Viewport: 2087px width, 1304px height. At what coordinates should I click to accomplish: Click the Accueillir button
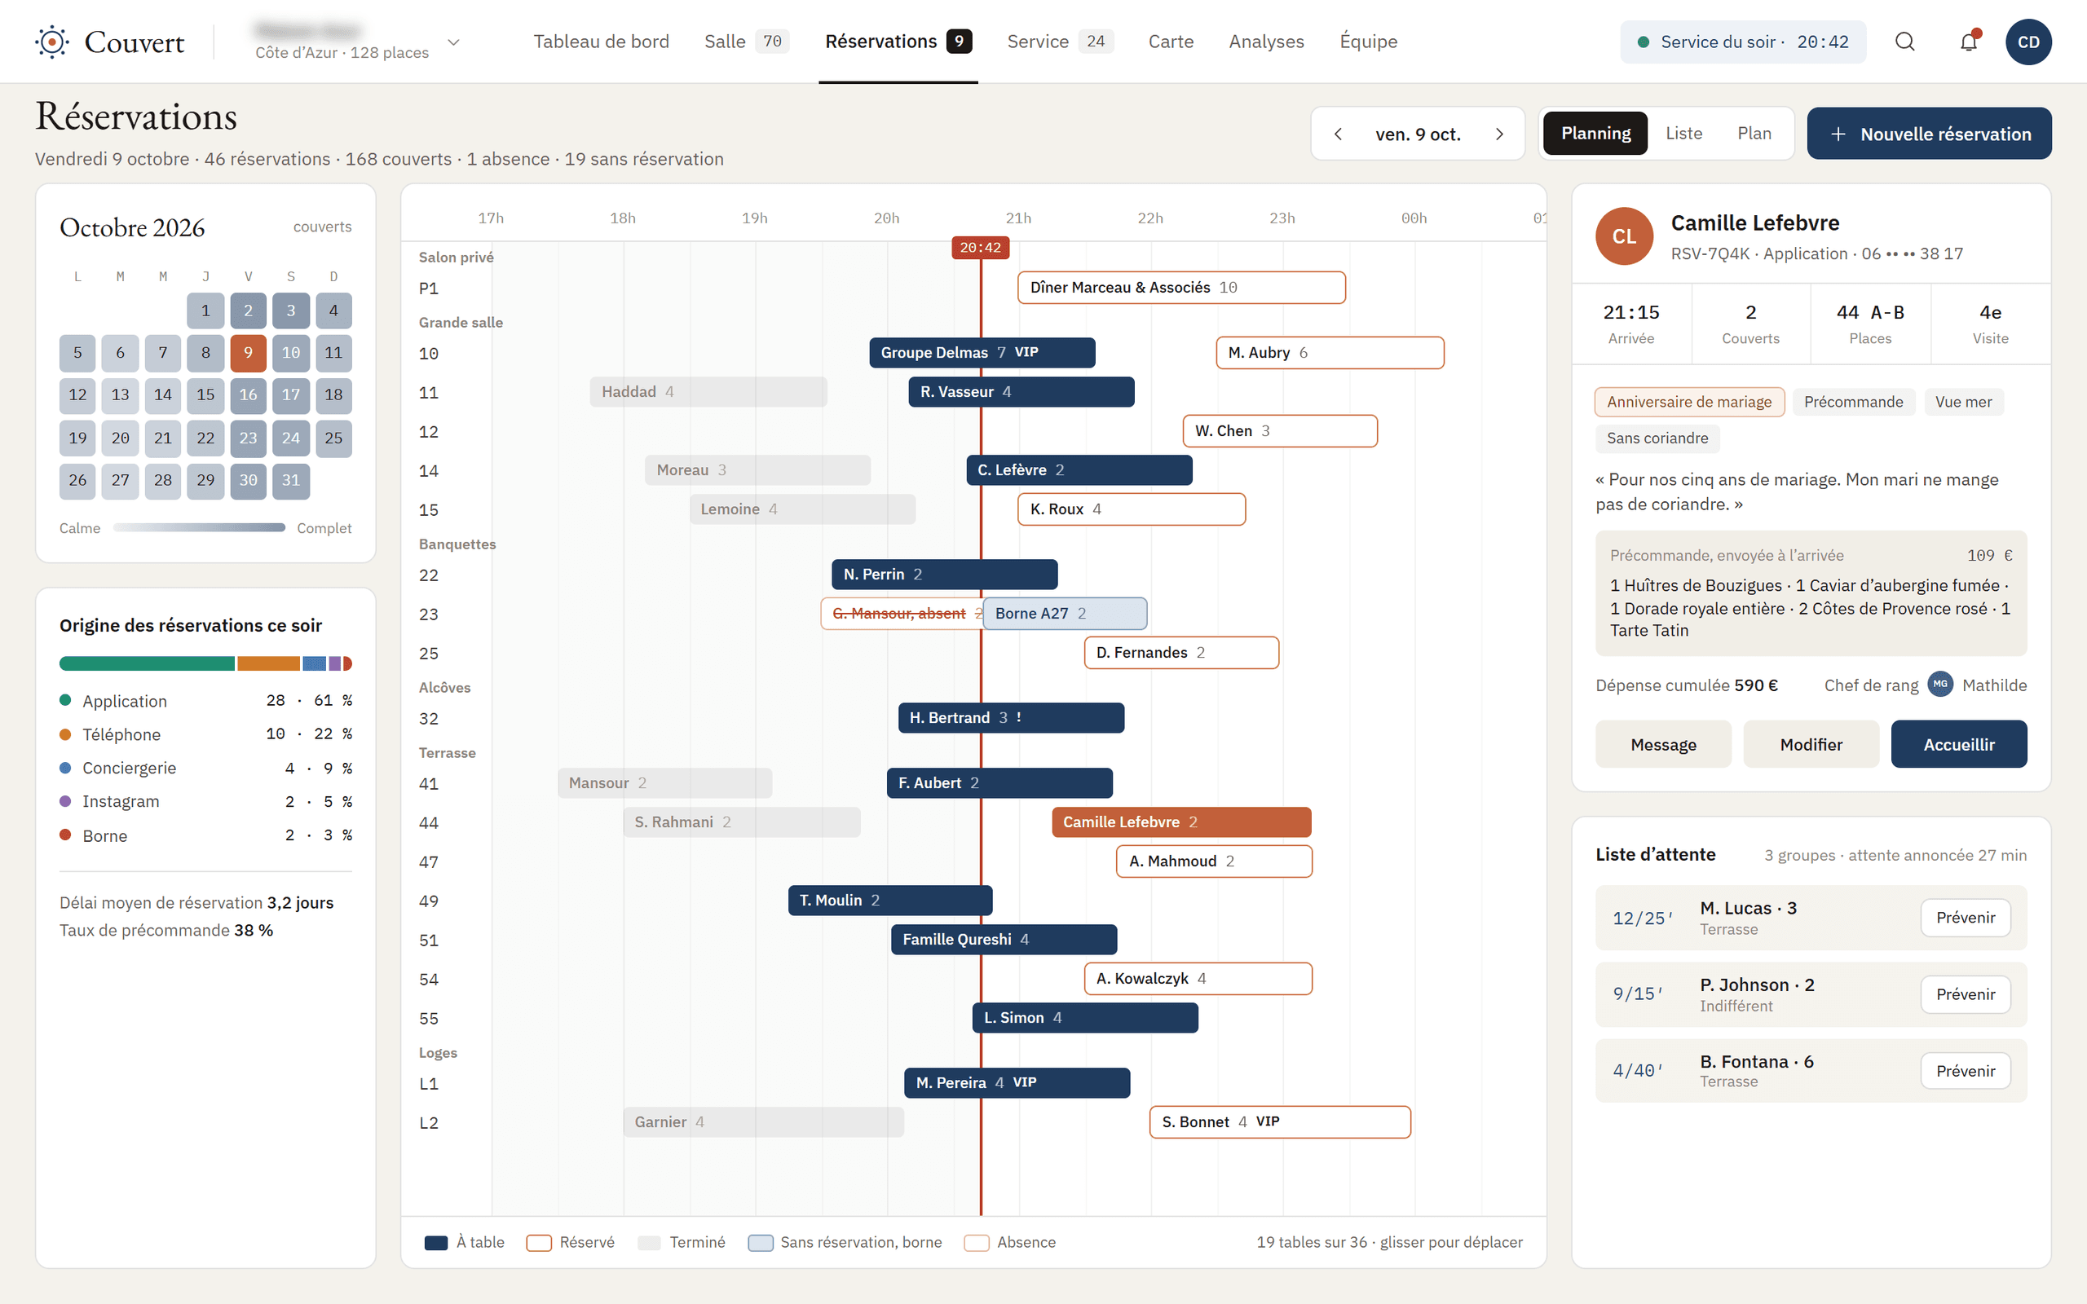pos(1958,743)
